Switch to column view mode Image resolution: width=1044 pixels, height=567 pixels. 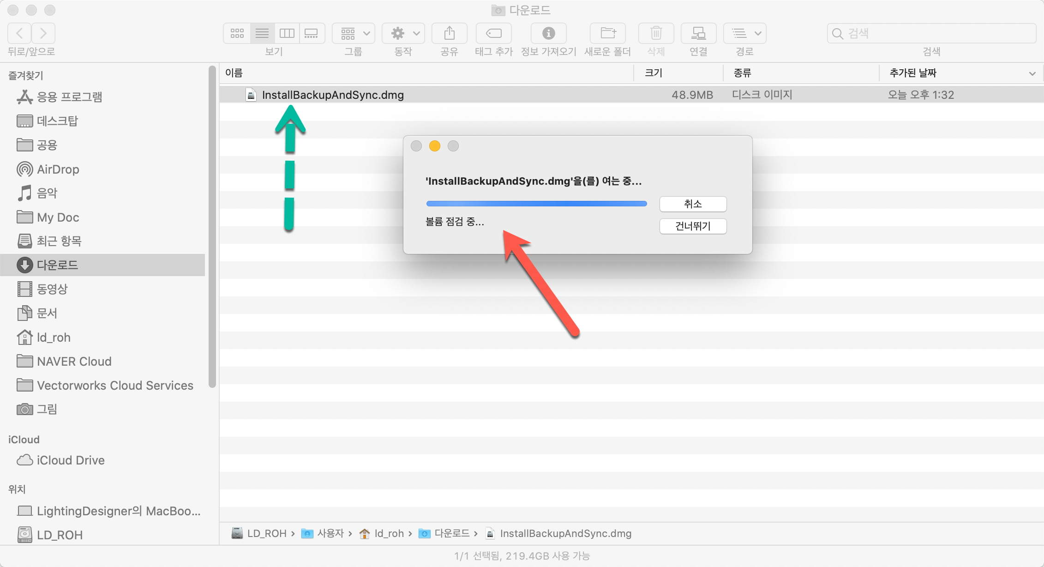pos(287,33)
